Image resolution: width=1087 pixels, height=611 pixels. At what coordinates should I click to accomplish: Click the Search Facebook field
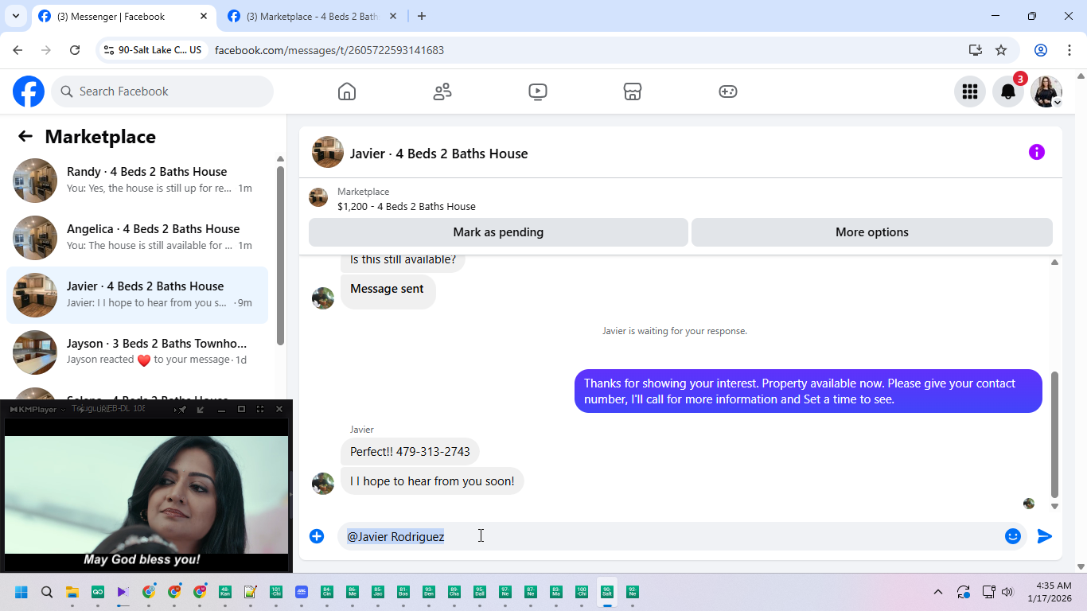point(162,91)
